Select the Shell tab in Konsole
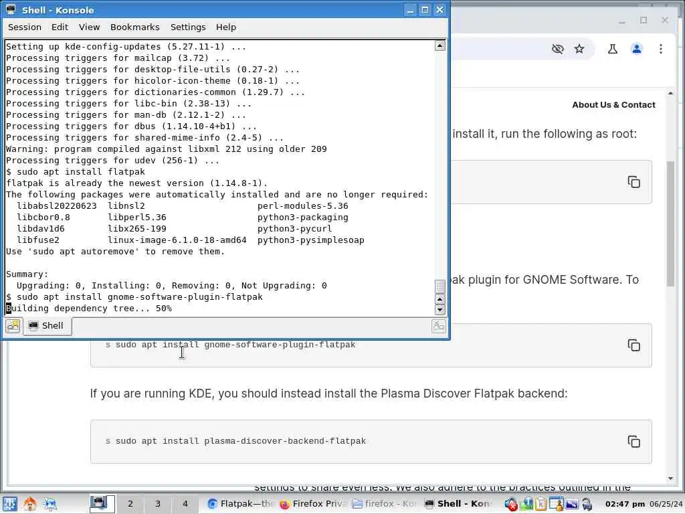This screenshot has width=685, height=514. (47, 326)
